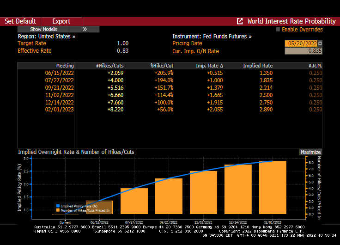
Task: Maximize the implied overnight rate chart
Action: tap(310, 152)
